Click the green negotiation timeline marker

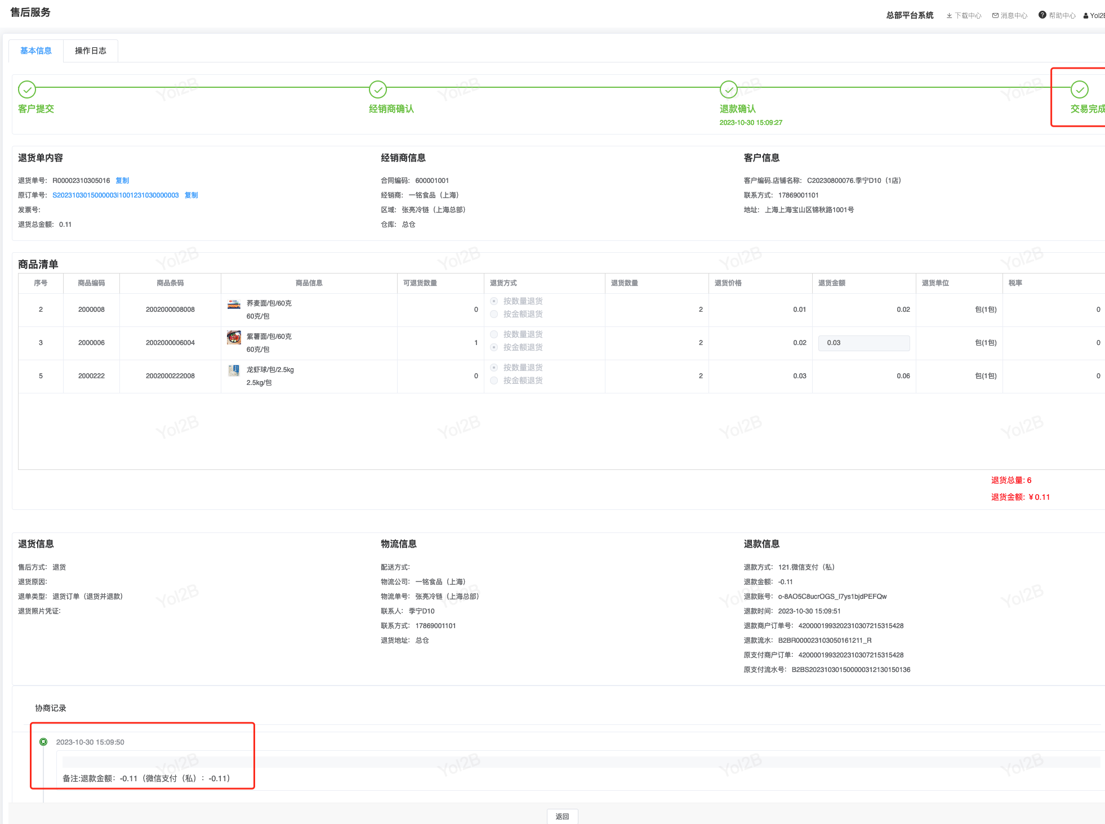coord(43,742)
